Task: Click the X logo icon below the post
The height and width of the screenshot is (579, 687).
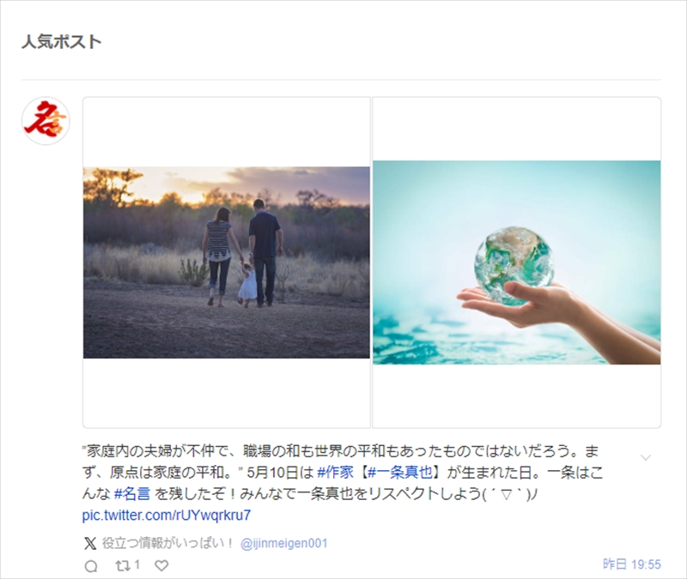Action: [x=90, y=544]
